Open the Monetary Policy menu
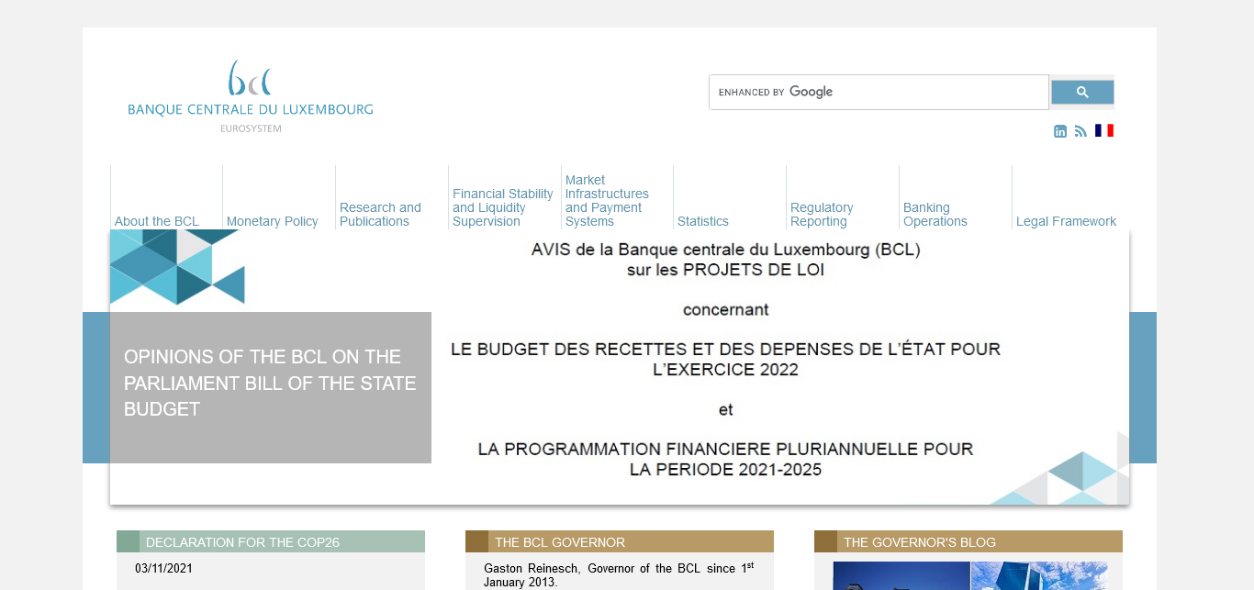The width and height of the screenshot is (1254, 590). [x=273, y=221]
